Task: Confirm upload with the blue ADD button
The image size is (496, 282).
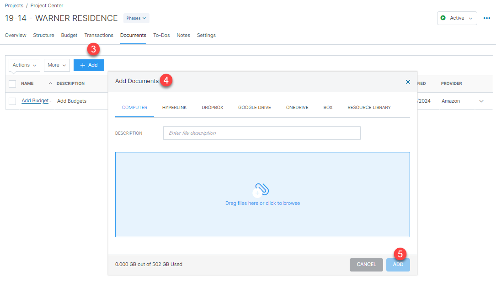Action: point(398,265)
